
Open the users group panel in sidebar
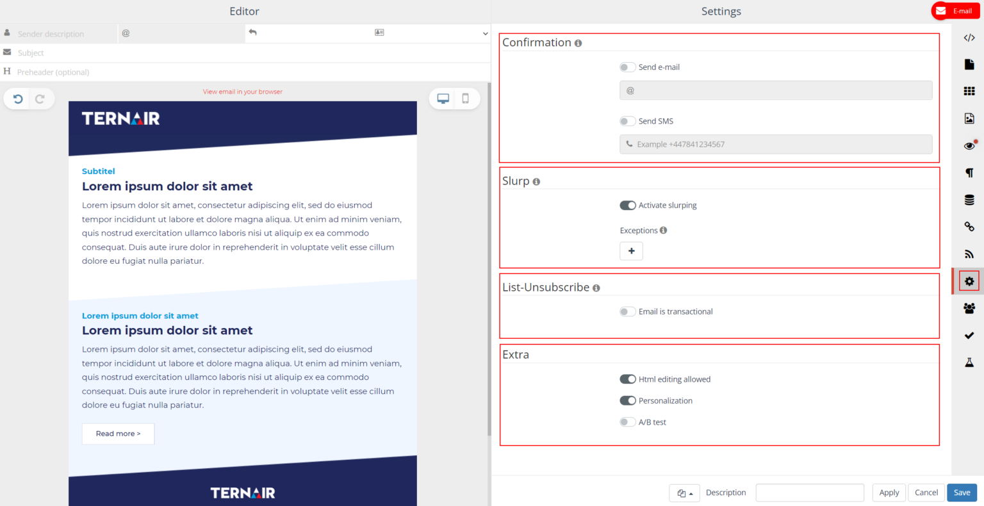tap(969, 308)
